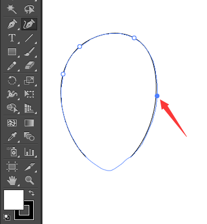The height and width of the screenshot is (224, 207).
Task: Select the Curvature tool
Action: point(29,24)
